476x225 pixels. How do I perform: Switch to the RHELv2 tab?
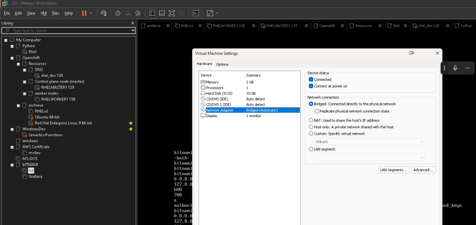[187, 26]
